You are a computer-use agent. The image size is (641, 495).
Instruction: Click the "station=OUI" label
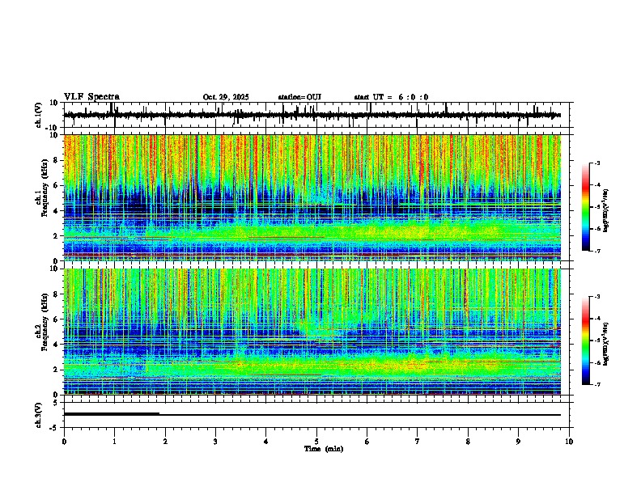click(x=299, y=97)
